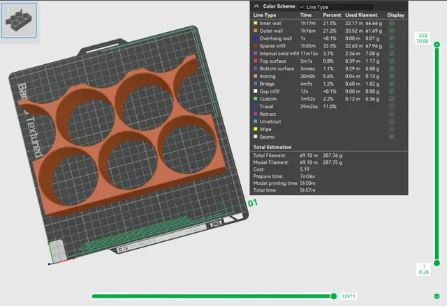The image size is (447, 306).
Task: Click the magenta Retract color swatch
Action: point(256,114)
